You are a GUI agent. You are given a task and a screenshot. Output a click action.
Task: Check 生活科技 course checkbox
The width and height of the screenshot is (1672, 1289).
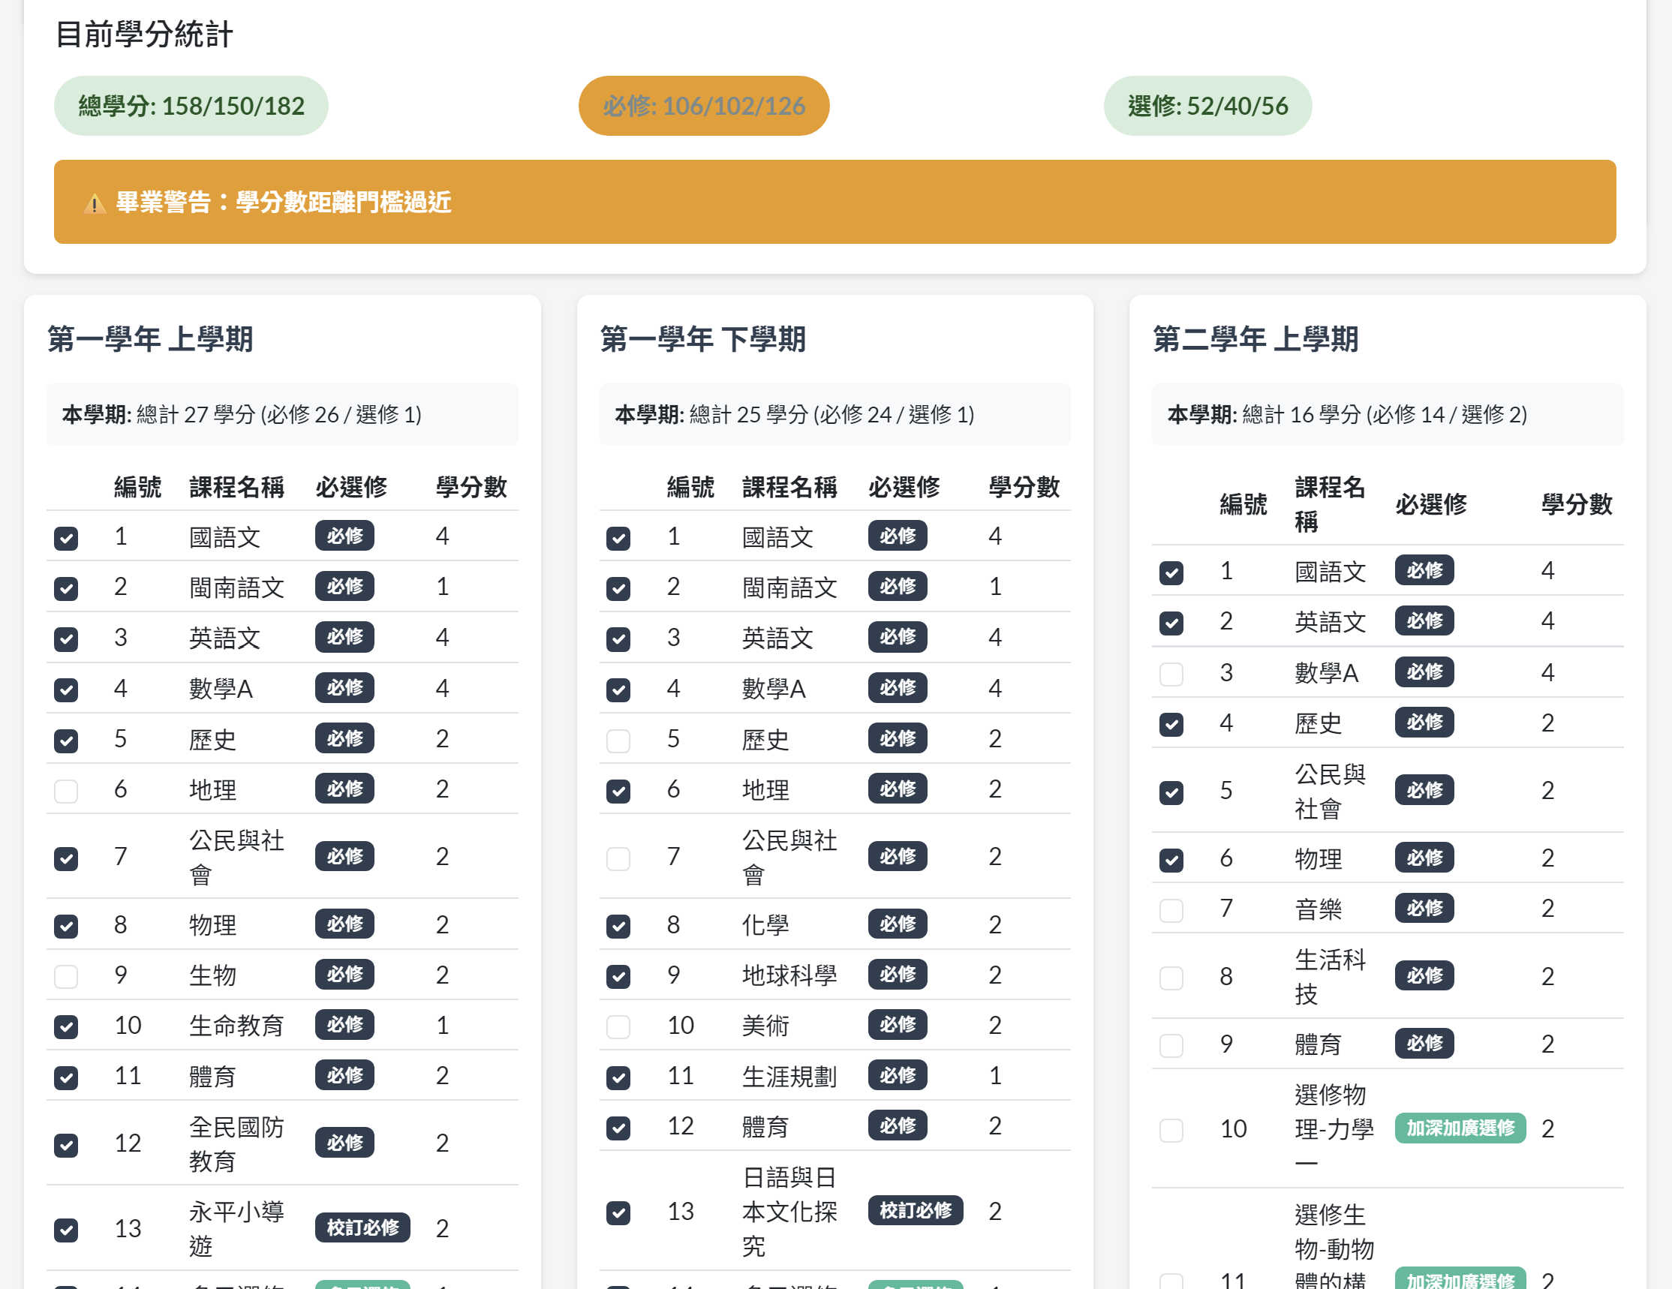pos(1171,978)
